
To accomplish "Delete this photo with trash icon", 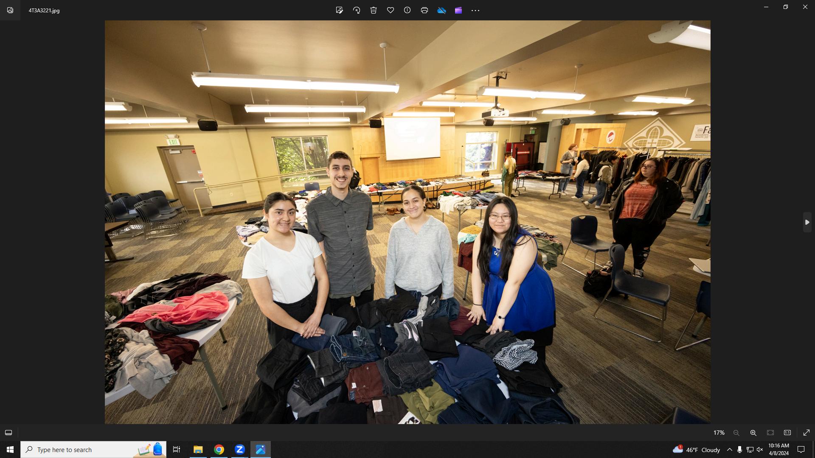I will pyautogui.click(x=374, y=10).
